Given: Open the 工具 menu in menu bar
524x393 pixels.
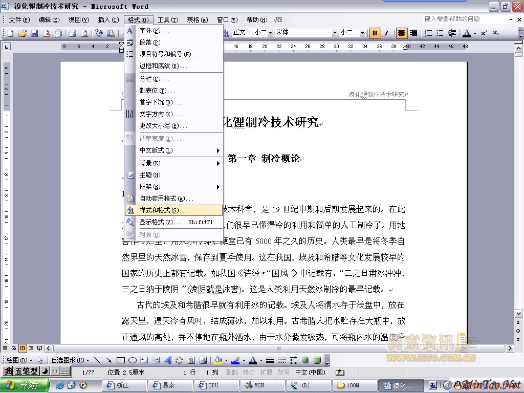Looking at the screenshot, I should coord(167,20).
